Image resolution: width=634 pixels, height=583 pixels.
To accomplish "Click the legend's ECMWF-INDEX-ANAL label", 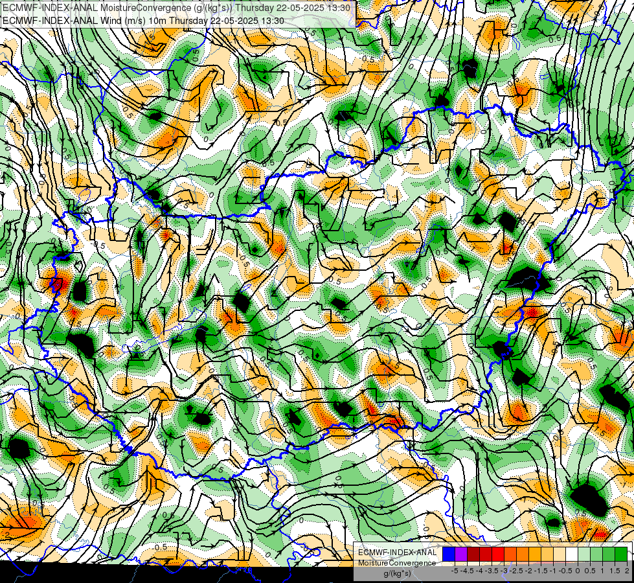I will point(397,553).
